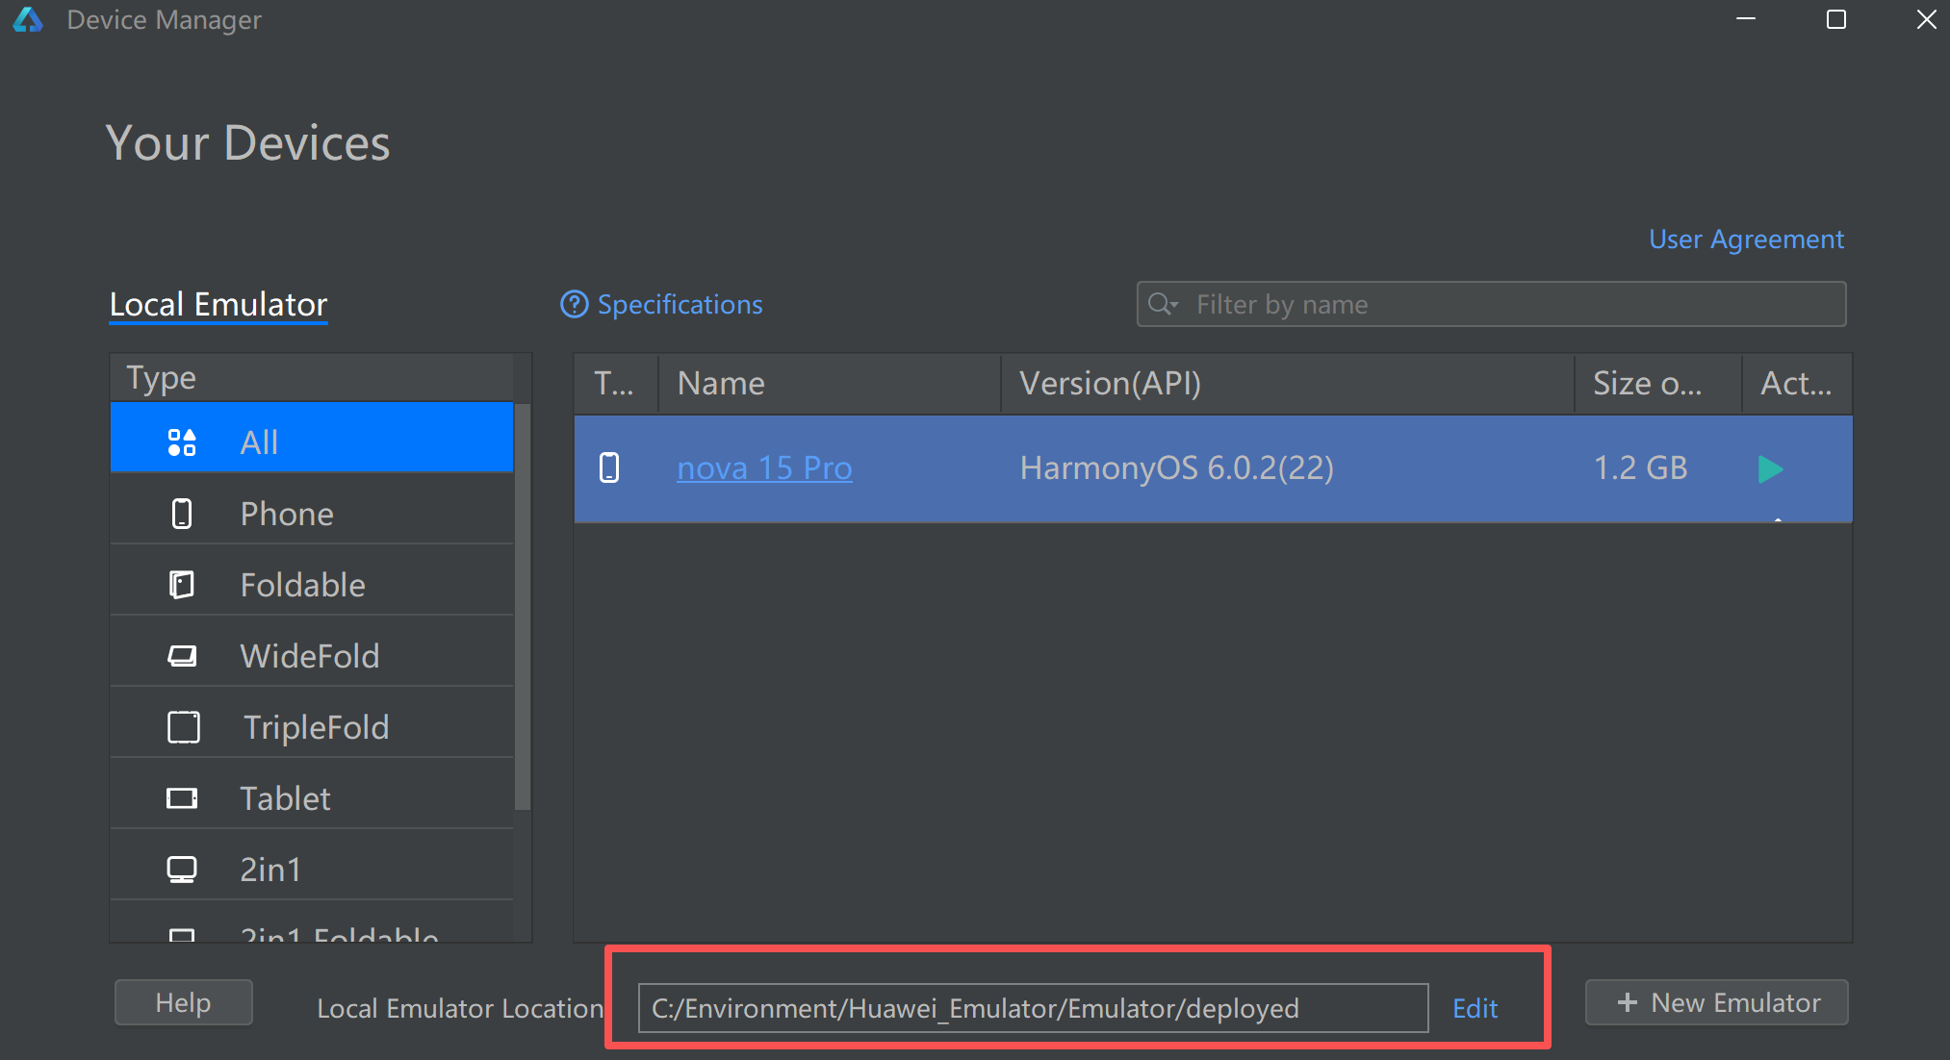1950x1060 pixels.
Task: Choose the Foldable device type icon
Action: [x=182, y=585]
